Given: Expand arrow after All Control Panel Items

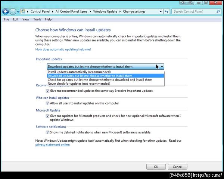Looking at the screenshot, I should (x=90, y=12).
